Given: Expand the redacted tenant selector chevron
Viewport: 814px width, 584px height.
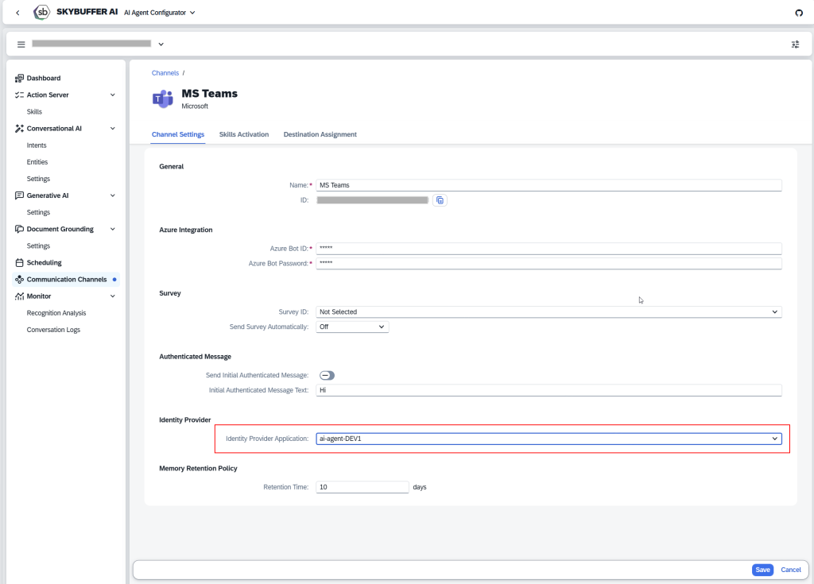Looking at the screenshot, I should click(161, 44).
